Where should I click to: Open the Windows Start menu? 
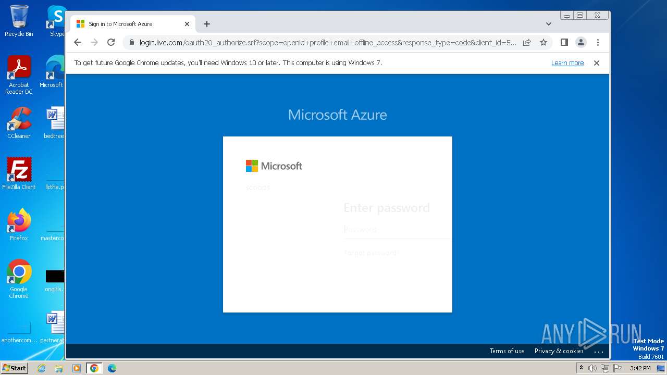pos(14,368)
